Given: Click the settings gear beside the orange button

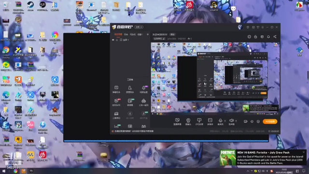Looking at the screenshot, I should click(x=258, y=121).
